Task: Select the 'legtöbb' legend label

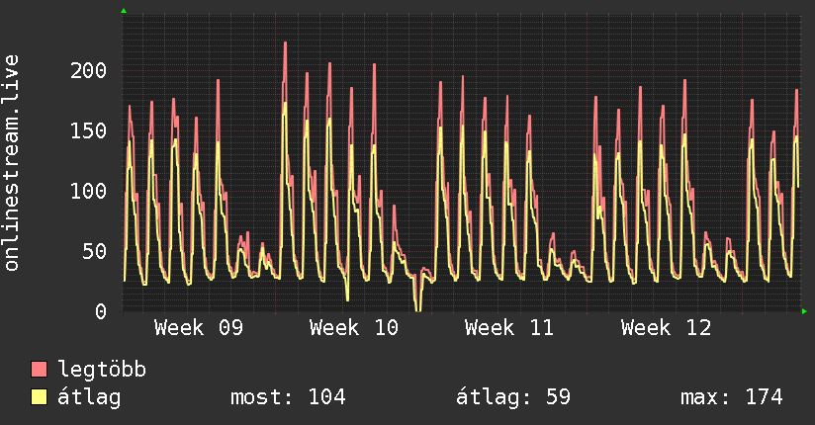Action: pos(102,370)
